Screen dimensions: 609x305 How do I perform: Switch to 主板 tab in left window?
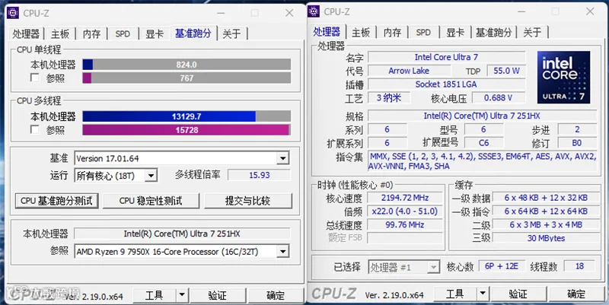click(x=60, y=33)
